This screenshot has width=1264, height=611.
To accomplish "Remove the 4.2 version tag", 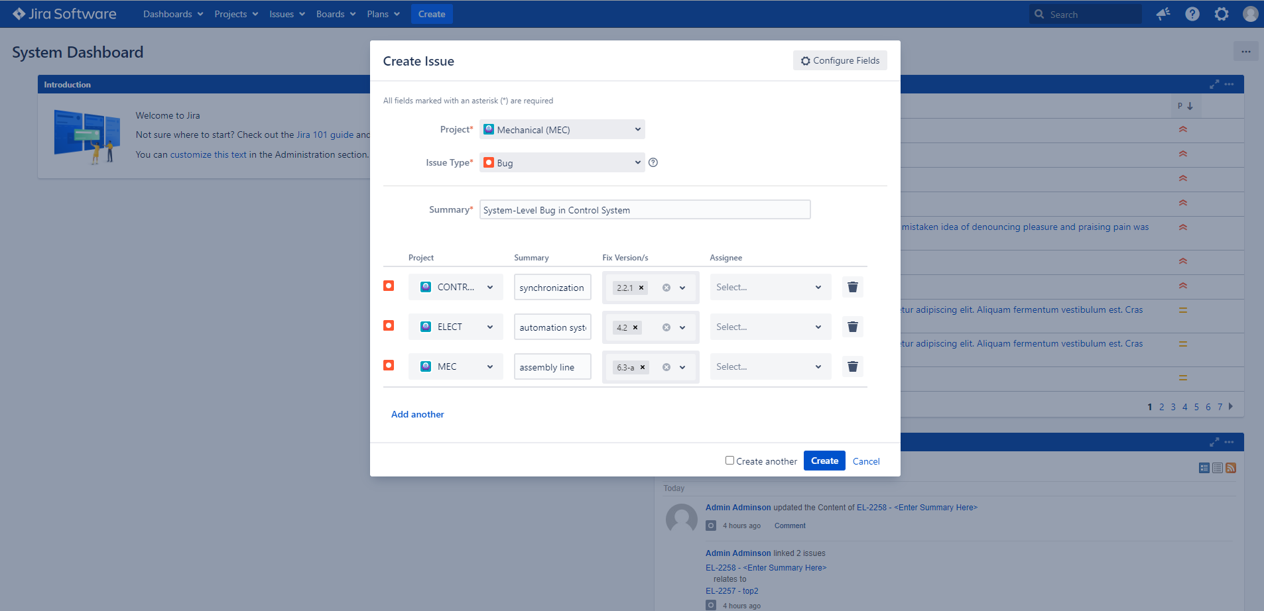I will tap(635, 327).
